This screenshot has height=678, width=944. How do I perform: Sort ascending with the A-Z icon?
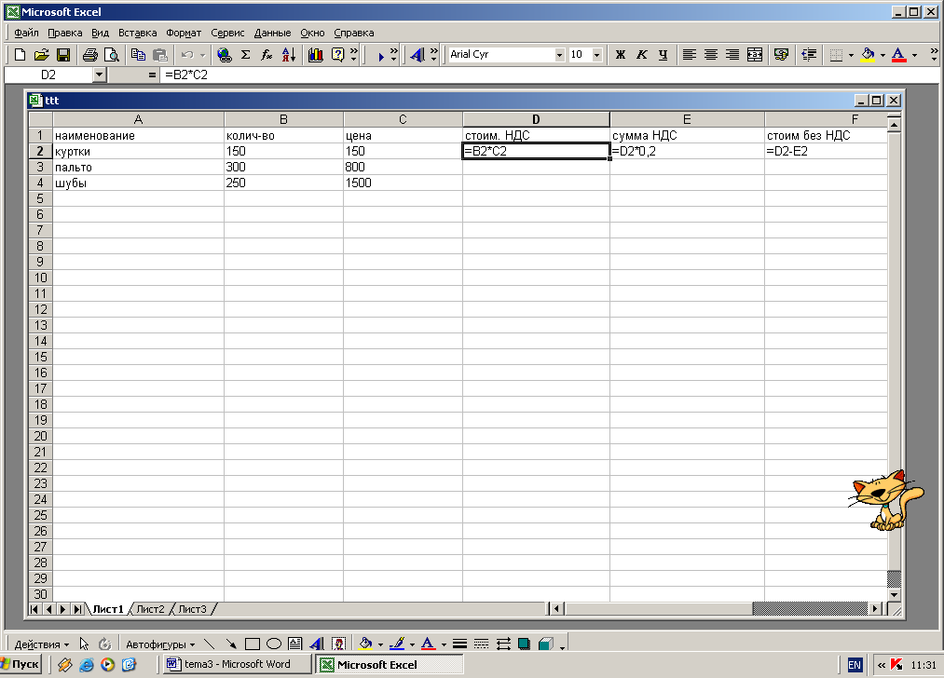288,55
